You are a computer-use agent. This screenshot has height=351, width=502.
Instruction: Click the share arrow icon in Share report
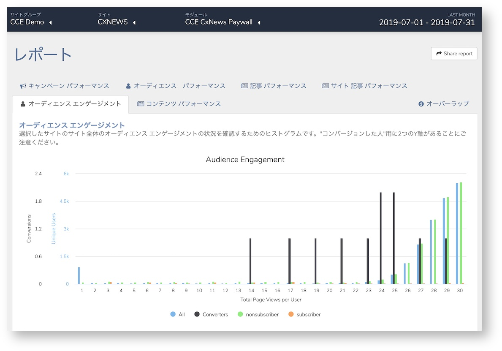tap(439, 54)
